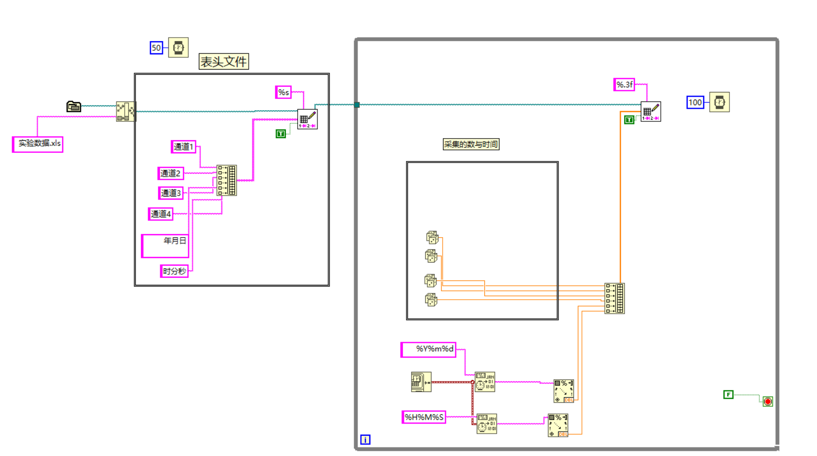Click the loop stop condition terminal

pyautogui.click(x=768, y=402)
